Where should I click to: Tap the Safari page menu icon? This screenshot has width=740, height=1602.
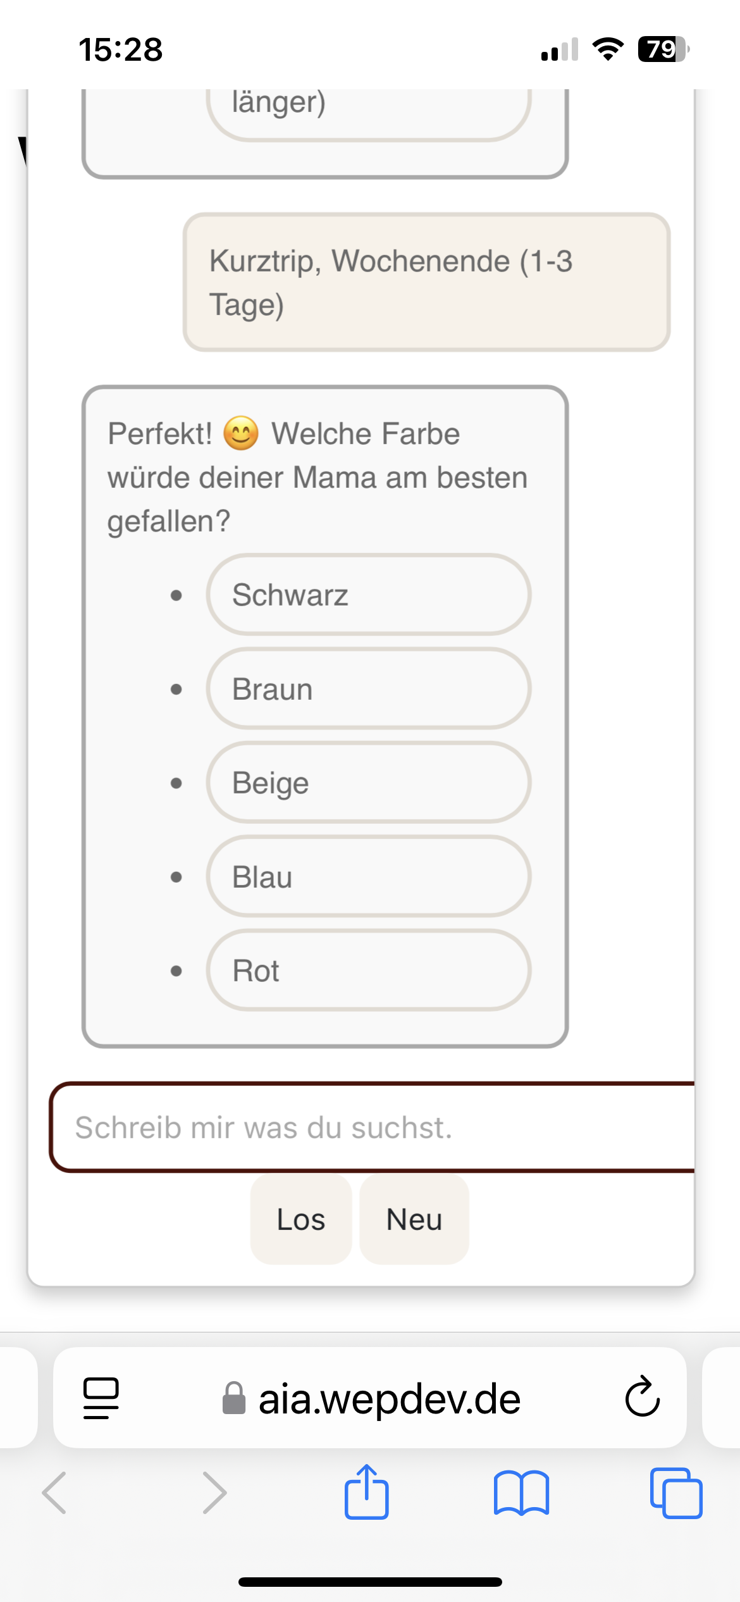coord(101,1398)
